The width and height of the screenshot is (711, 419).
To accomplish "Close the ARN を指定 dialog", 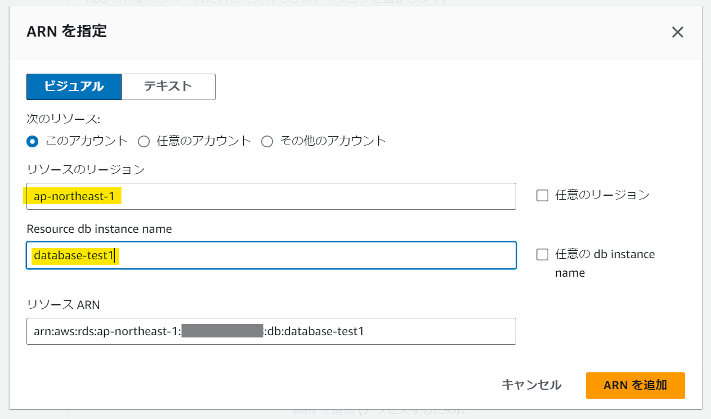I will [677, 32].
